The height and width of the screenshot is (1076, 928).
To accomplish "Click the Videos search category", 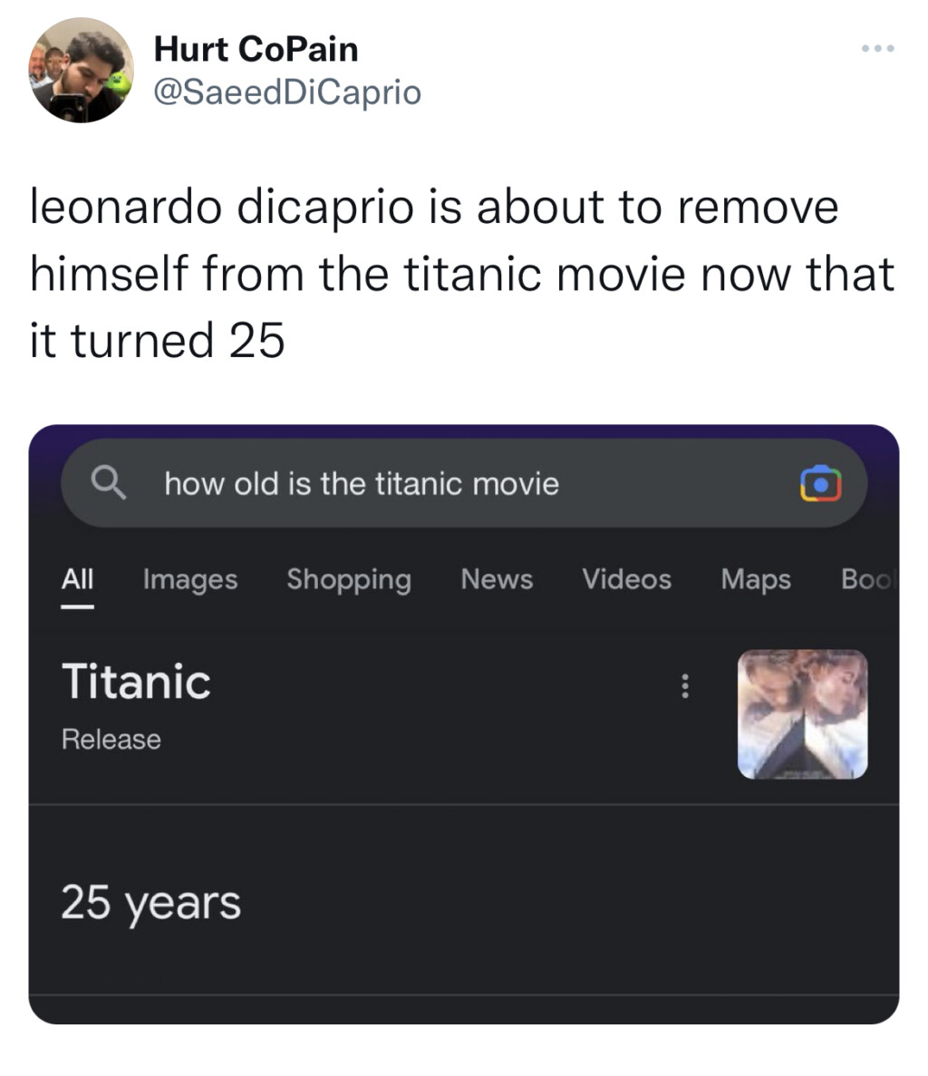I will point(626,580).
